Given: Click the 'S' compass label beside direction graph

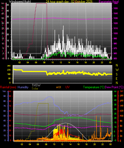Looking at the screenshot, I should 117,74.
